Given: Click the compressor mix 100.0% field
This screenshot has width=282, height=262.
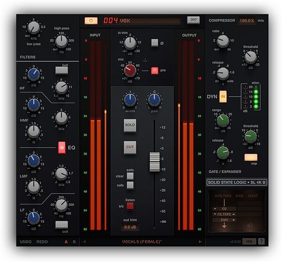Looking at the screenshot, I should (x=247, y=21).
